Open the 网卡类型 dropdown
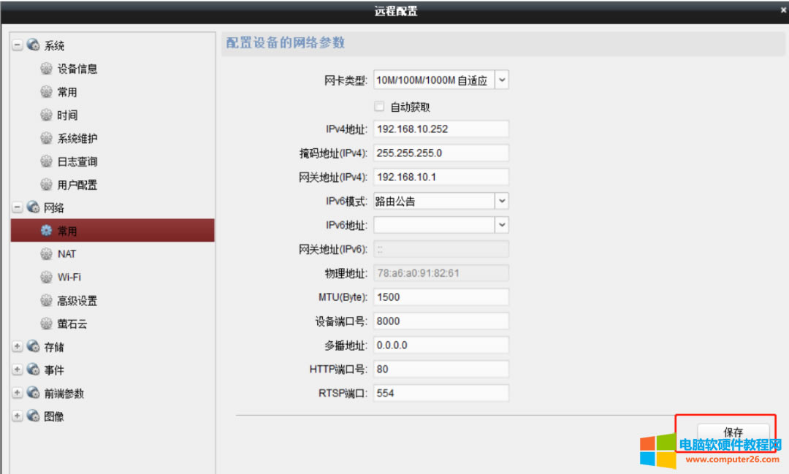The image size is (789, 474). [502, 80]
